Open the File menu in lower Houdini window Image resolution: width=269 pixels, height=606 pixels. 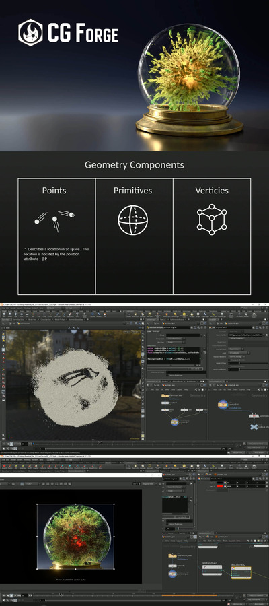2,459
